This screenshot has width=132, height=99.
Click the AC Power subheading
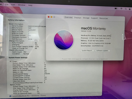pos(13,61)
